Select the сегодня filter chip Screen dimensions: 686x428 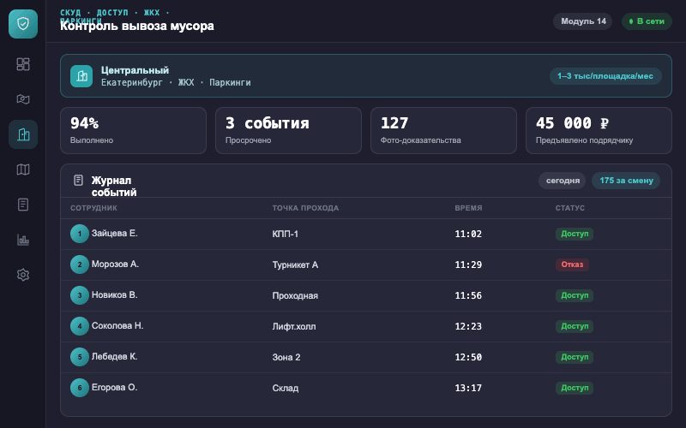coord(563,181)
